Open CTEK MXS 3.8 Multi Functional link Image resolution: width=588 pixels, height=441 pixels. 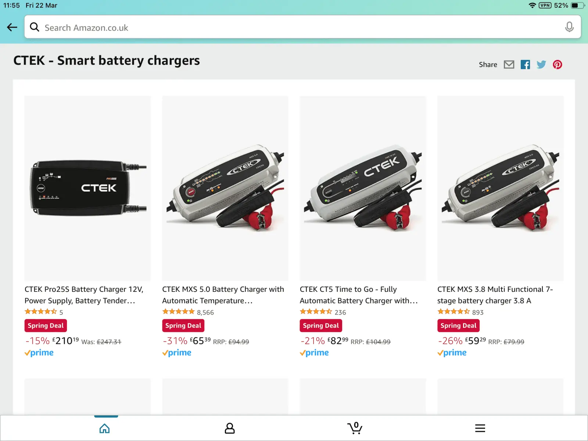pyautogui.click(x=495, y=295)
